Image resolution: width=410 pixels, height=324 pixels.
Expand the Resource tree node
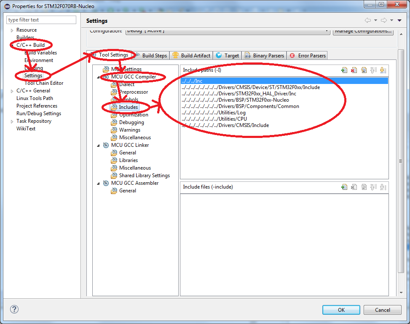pos(12,30)
